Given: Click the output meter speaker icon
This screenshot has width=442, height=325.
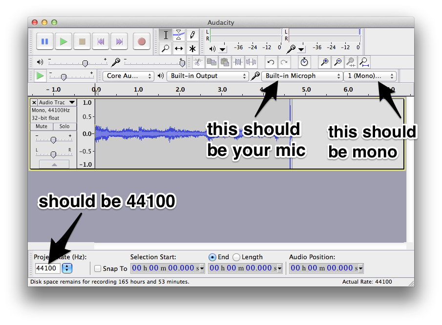Looking at the screenshot, I should 212,49.
